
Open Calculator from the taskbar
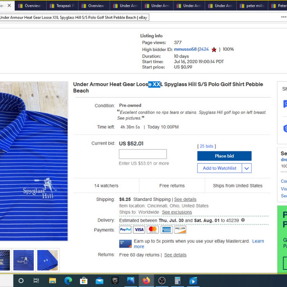point(178,280)
